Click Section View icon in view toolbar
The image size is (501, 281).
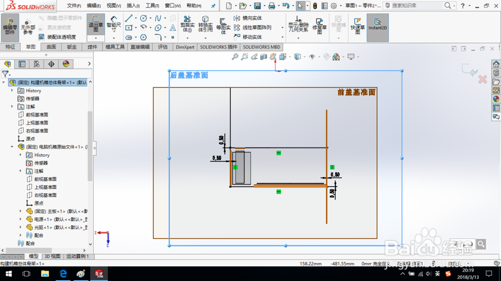[264, 57]
